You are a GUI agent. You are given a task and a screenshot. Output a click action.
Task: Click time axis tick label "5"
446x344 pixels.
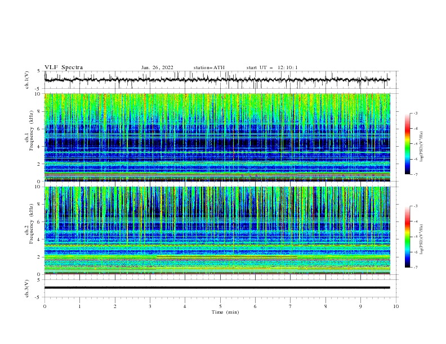[220, 306]
